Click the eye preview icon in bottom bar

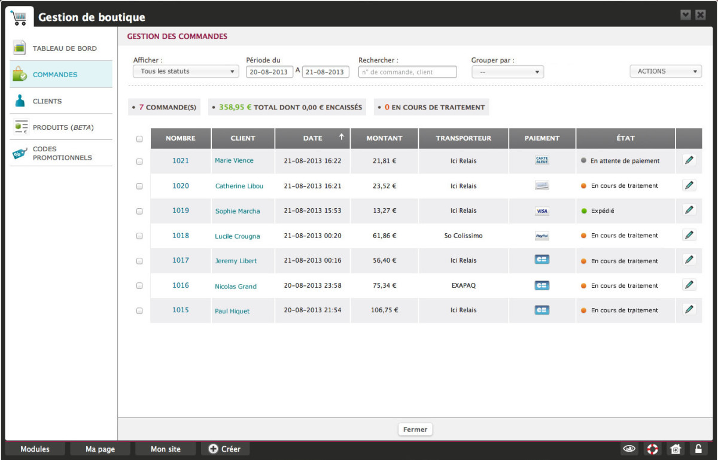[629, 449]
